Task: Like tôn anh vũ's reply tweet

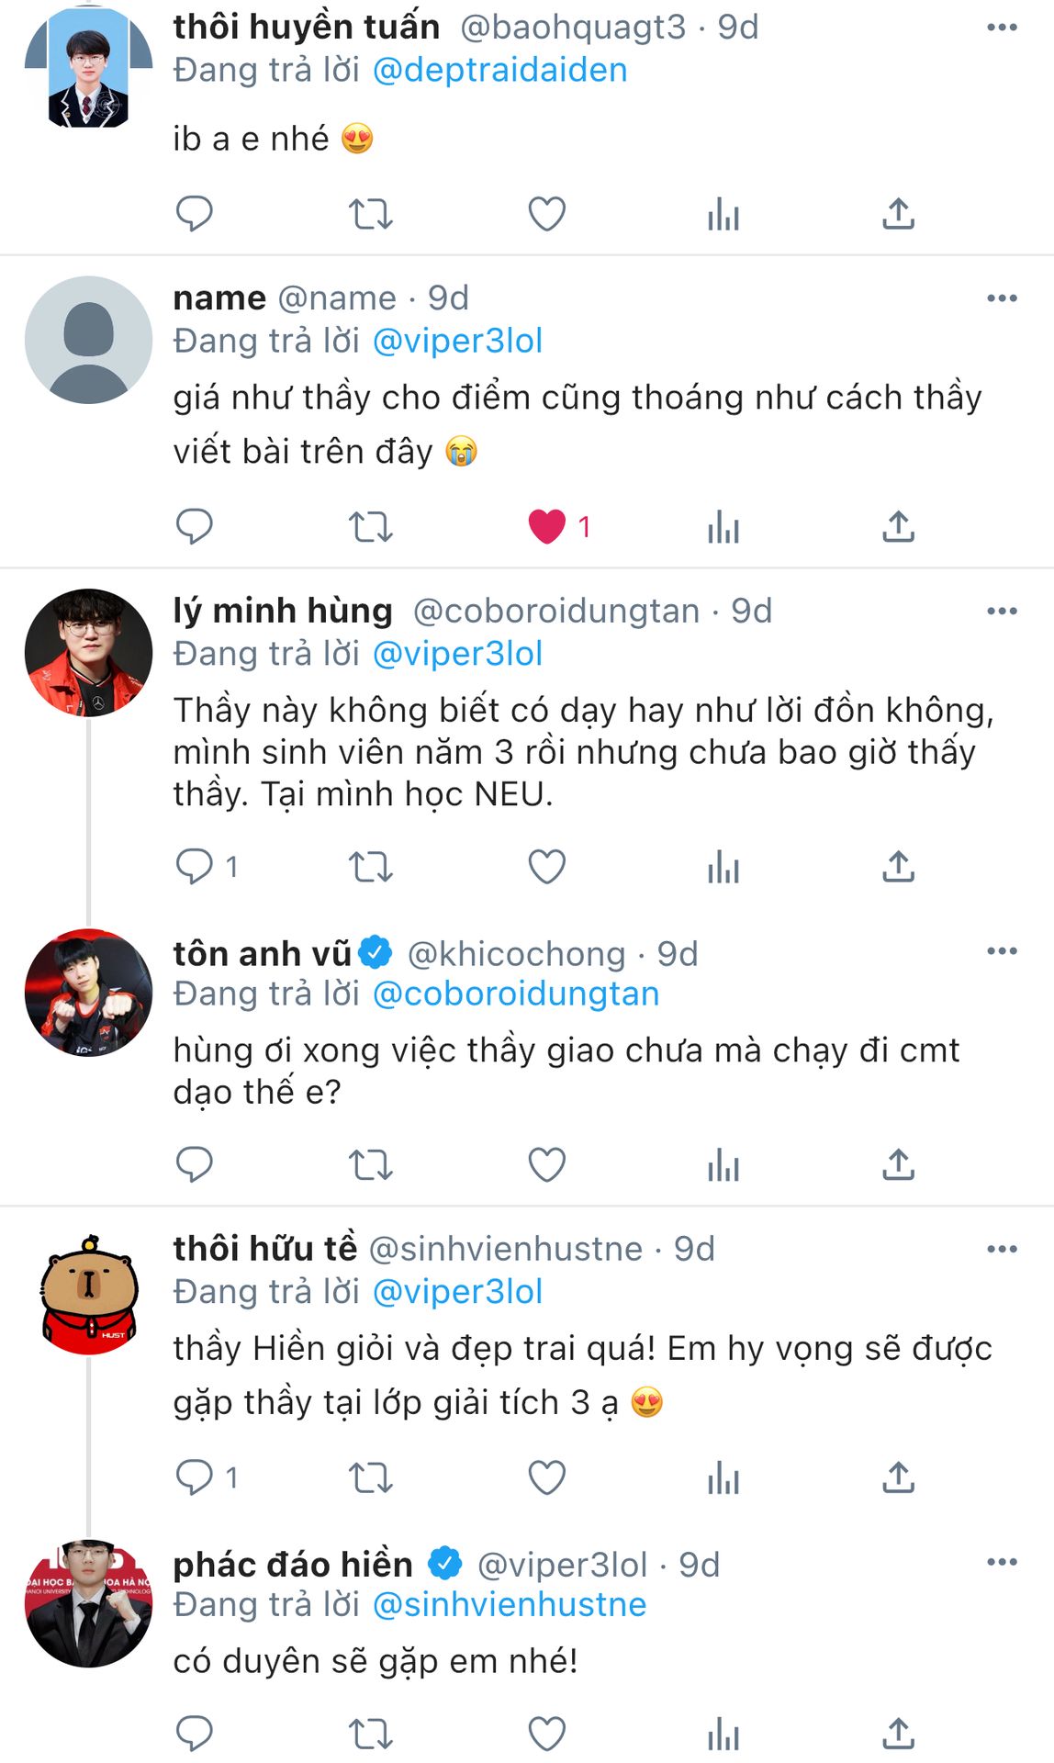Action: [x=547, y=1164]
